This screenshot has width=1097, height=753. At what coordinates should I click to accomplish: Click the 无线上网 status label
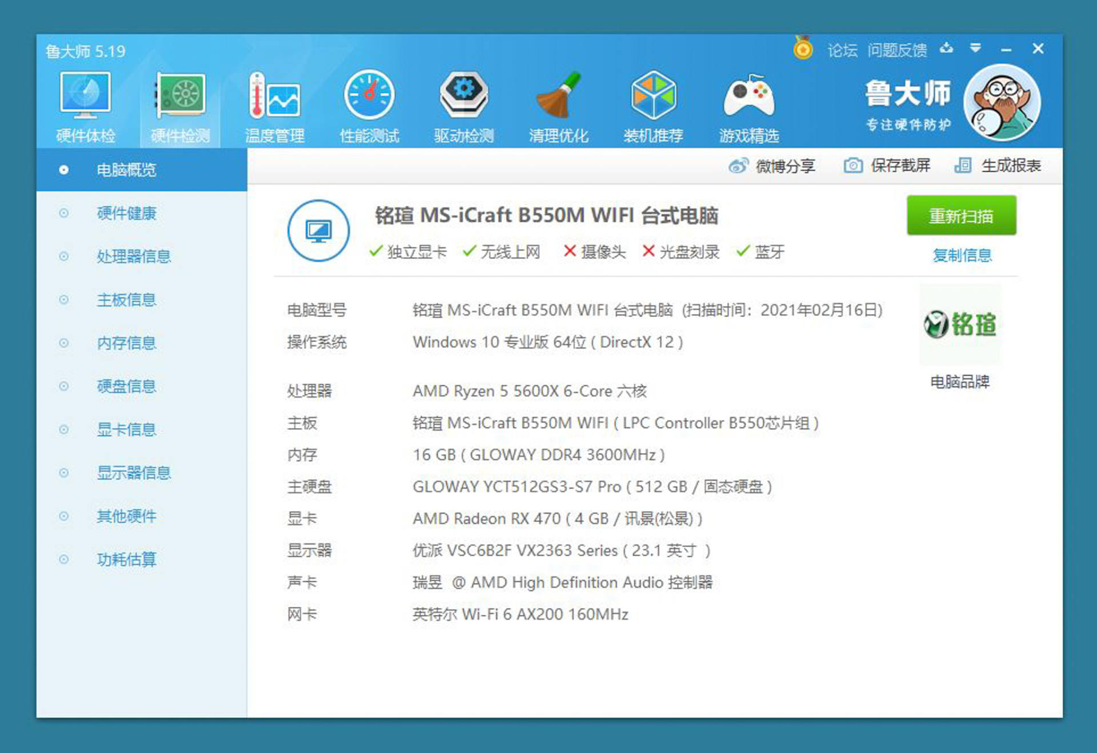pos(510,251)
